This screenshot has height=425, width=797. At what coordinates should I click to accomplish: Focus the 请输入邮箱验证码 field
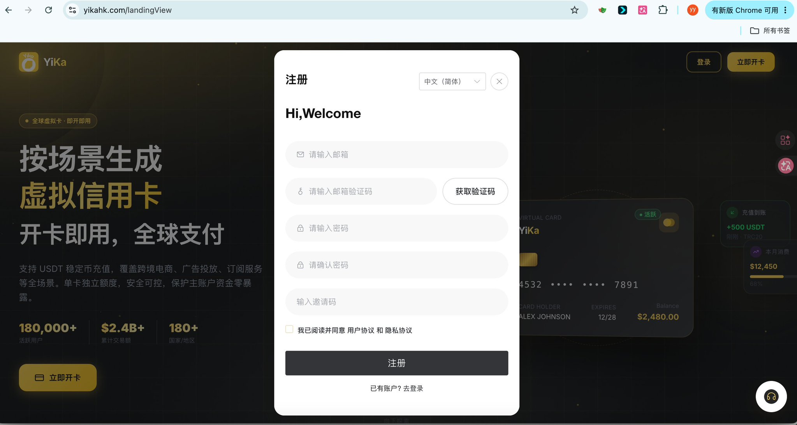click(361, 191)
